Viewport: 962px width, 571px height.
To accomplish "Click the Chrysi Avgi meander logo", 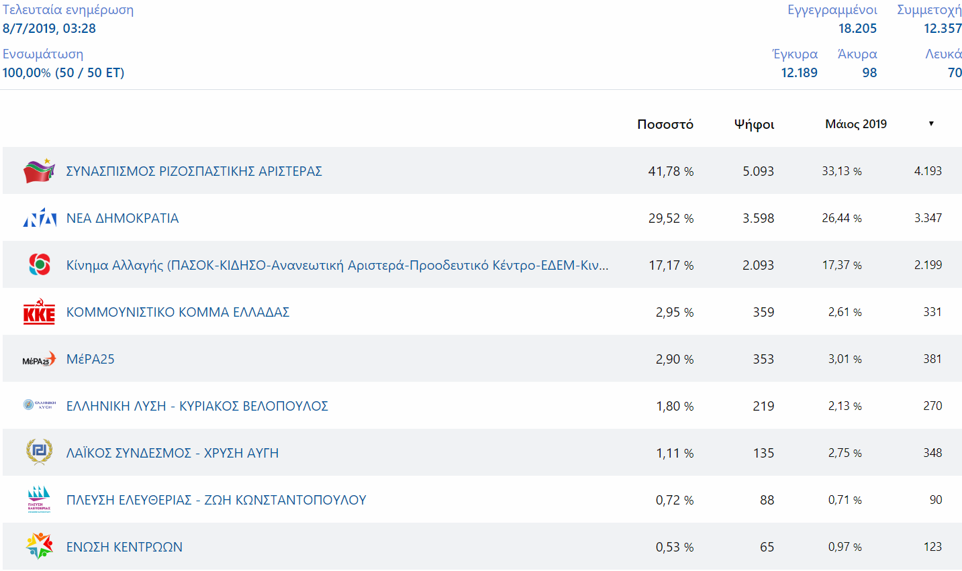I will pos(39,452).
